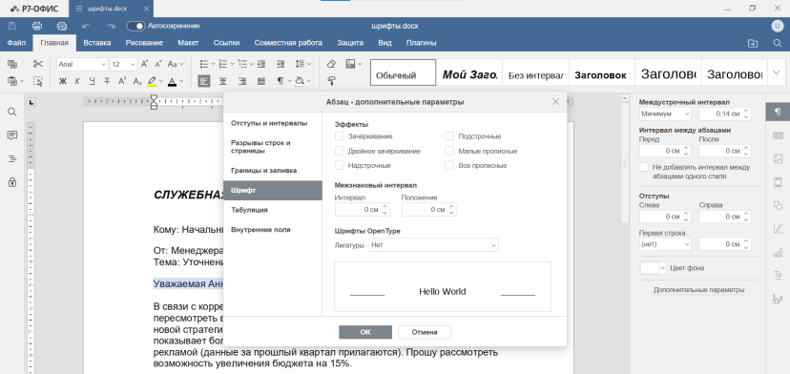This screenshot has height=374, width=790.
Task: Click the Redo arrow icon
Action: (x=111, y=26)
